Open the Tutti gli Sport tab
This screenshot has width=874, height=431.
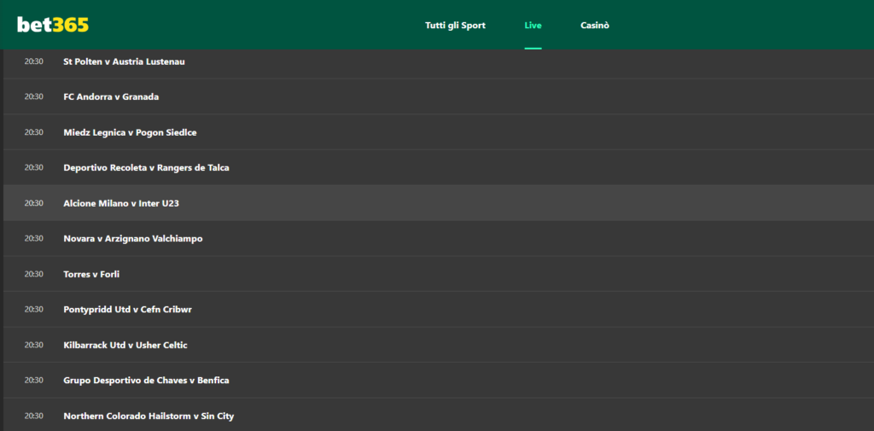(455, 26)
